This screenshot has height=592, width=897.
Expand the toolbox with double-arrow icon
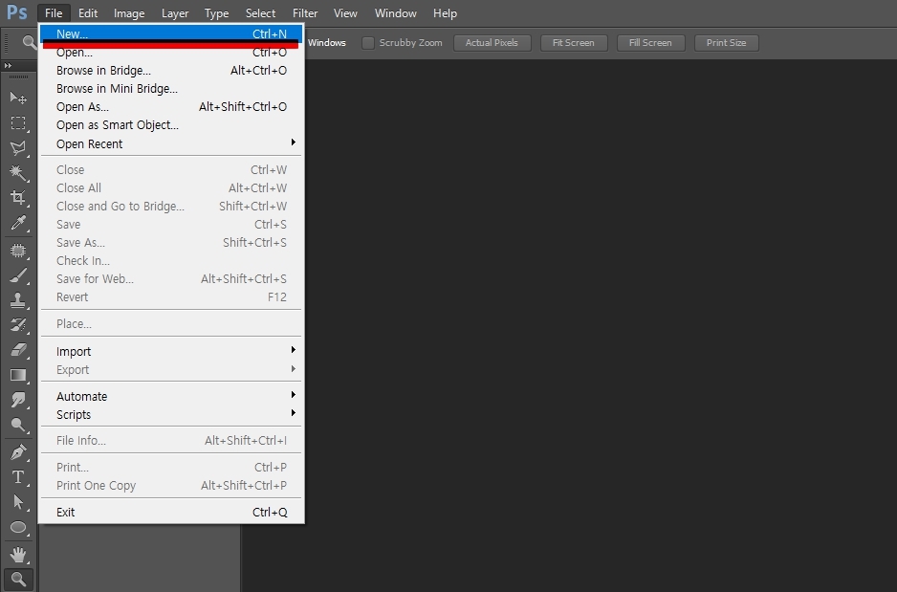[x=8, y=66]
